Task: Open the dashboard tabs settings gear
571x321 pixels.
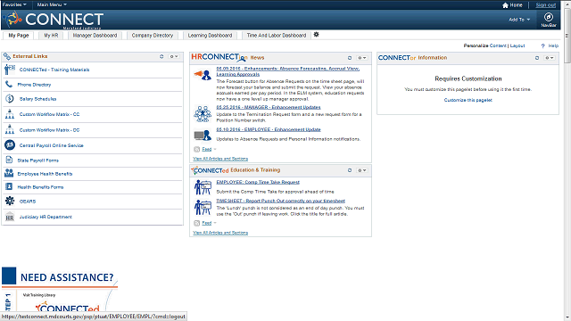Action: coord(316,35)
